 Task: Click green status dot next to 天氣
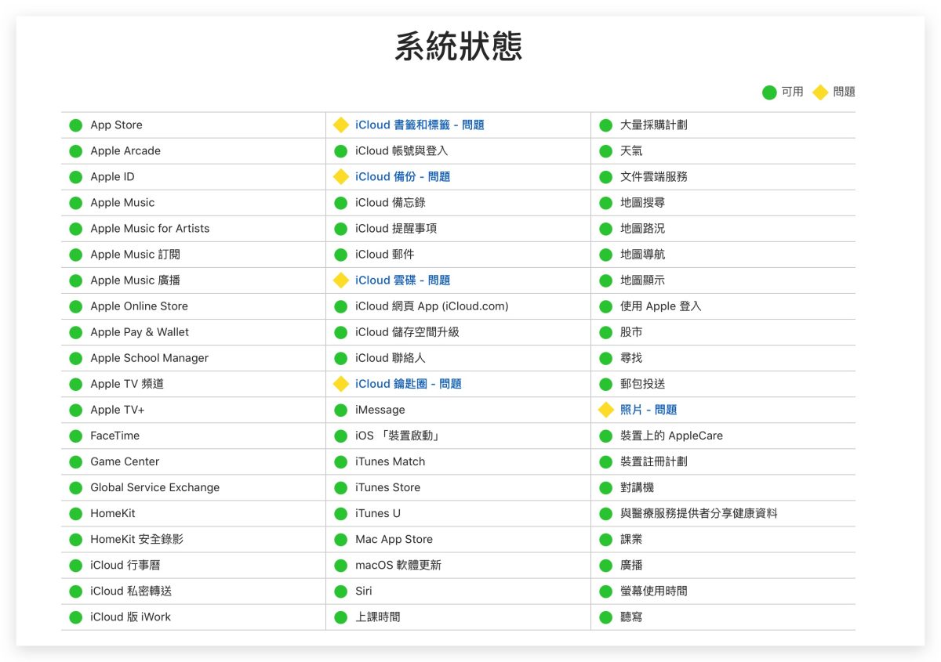click(605, 150)
